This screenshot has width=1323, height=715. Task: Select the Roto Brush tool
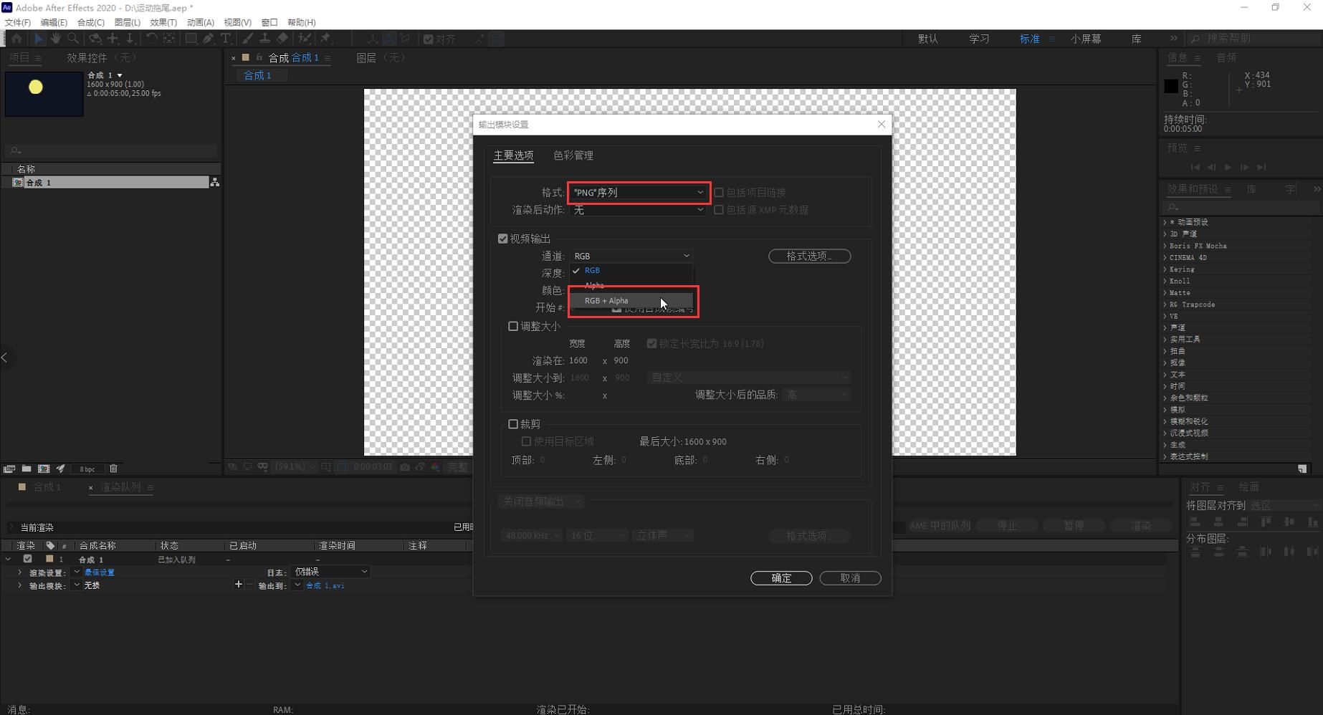click(305, 39)
